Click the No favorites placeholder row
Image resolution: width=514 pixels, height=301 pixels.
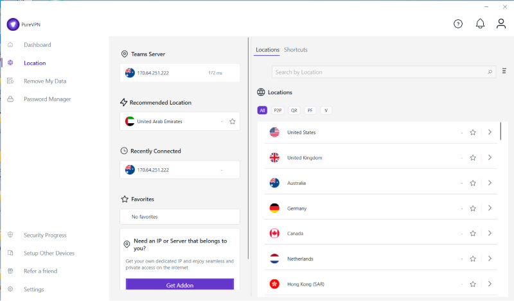click(x=180, y=217)
